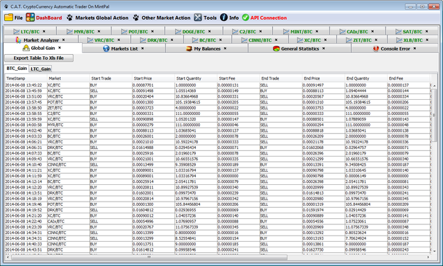This screenshot has height=266, width=443.
Task: Click the green API Connection checkmark icon
Action: click(x=246, y=17)
